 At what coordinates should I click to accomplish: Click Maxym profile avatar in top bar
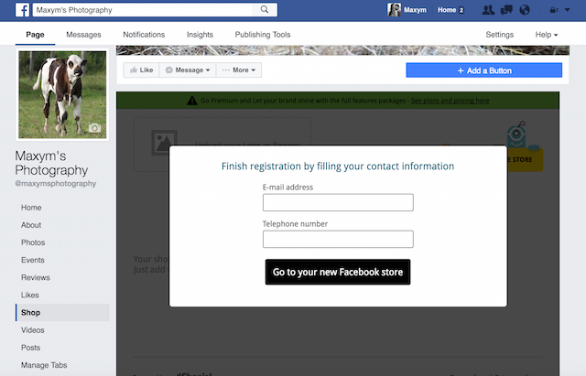click(x=394, y=10)
